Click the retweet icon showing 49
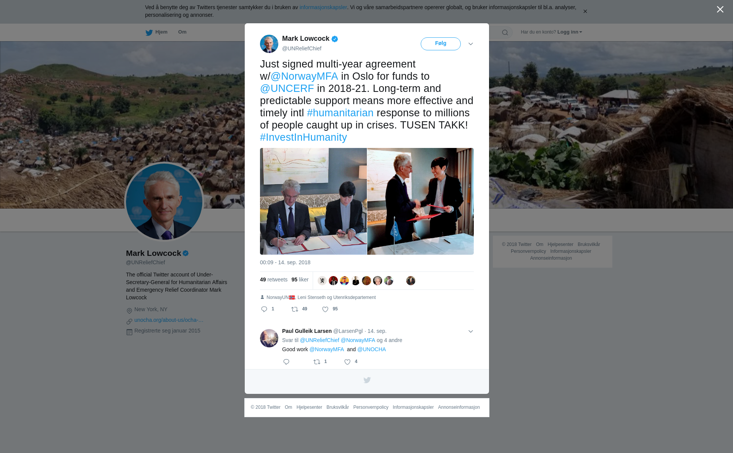 click(295, 309)
